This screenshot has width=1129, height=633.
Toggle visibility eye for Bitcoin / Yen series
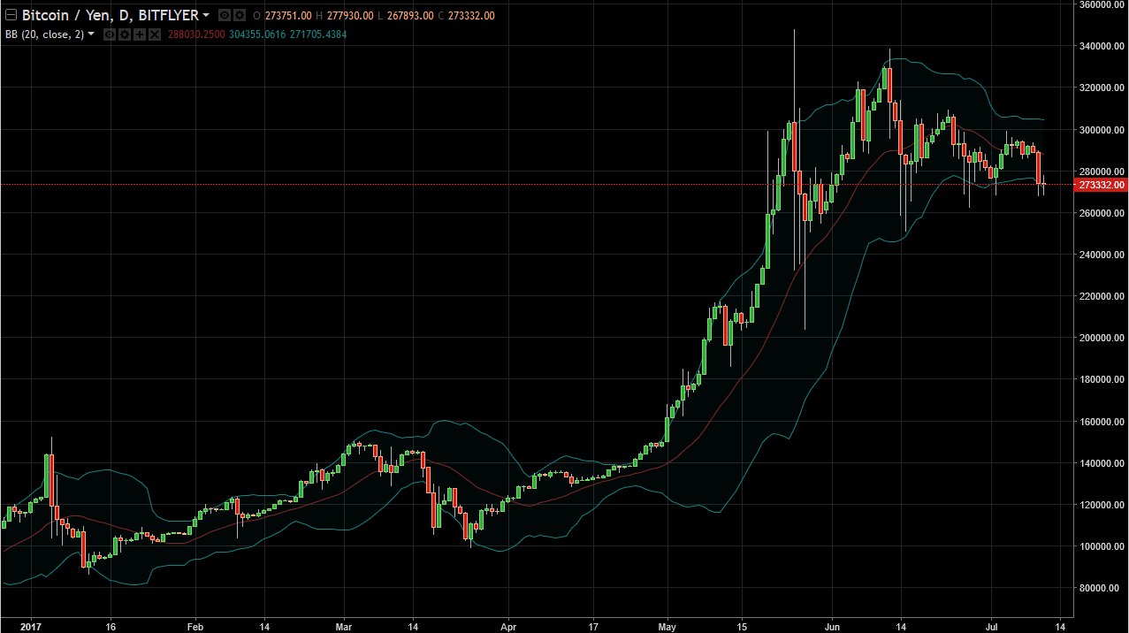tap(225, 15)
